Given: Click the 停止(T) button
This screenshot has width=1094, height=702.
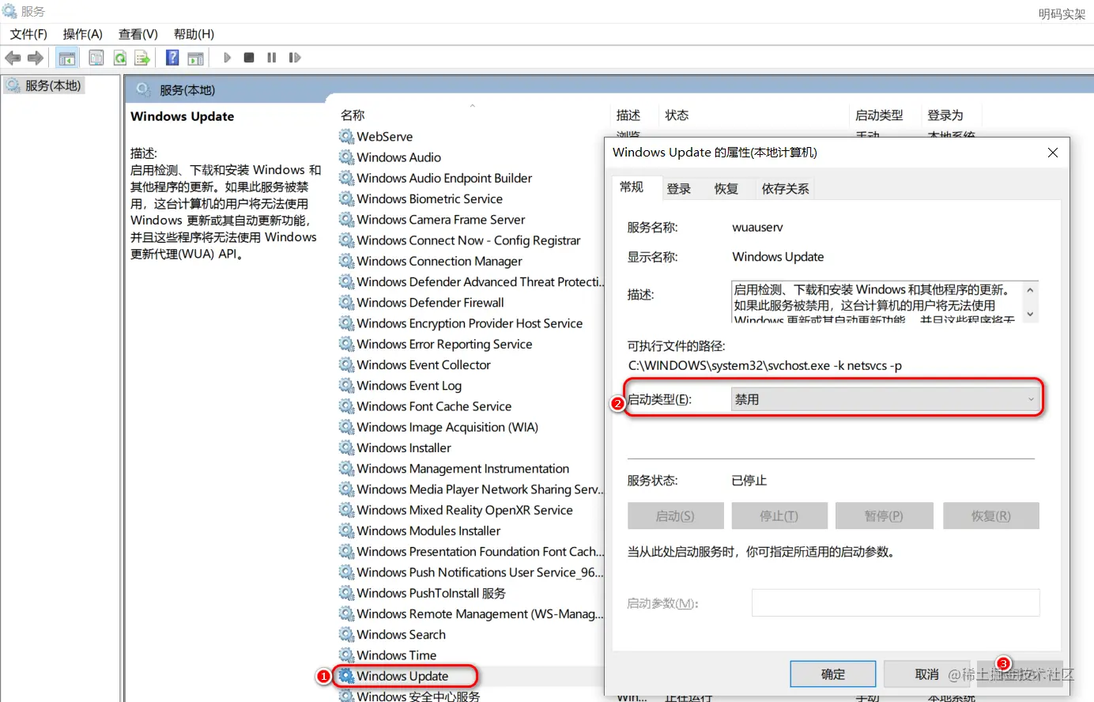Looking at the screenshot, I should (x=779, y=516).
